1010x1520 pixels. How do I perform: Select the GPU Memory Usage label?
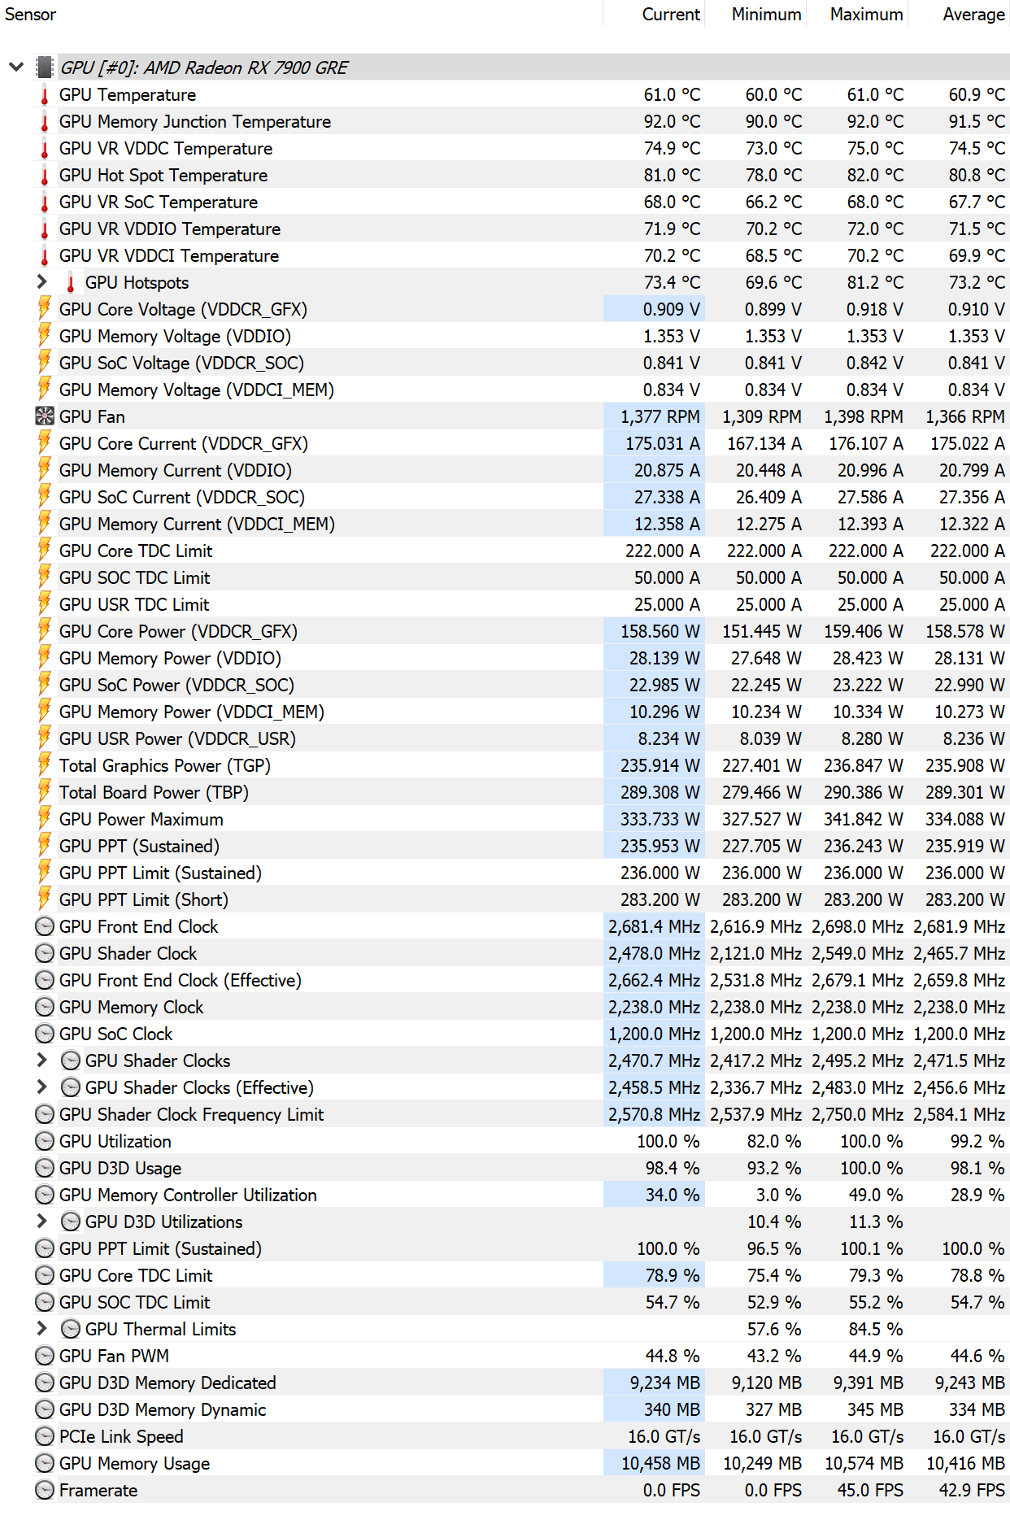tap(134, 1463)
